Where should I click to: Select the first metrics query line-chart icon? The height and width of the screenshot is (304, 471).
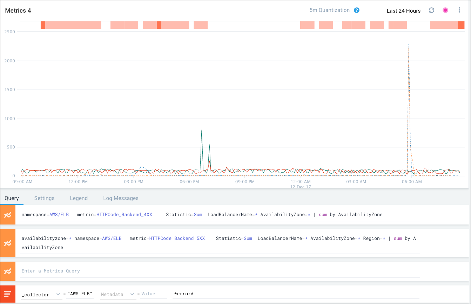[x=8, y=214]
